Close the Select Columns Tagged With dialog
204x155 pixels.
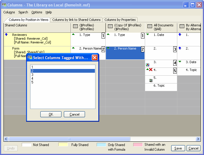click(x=95, y=58)
